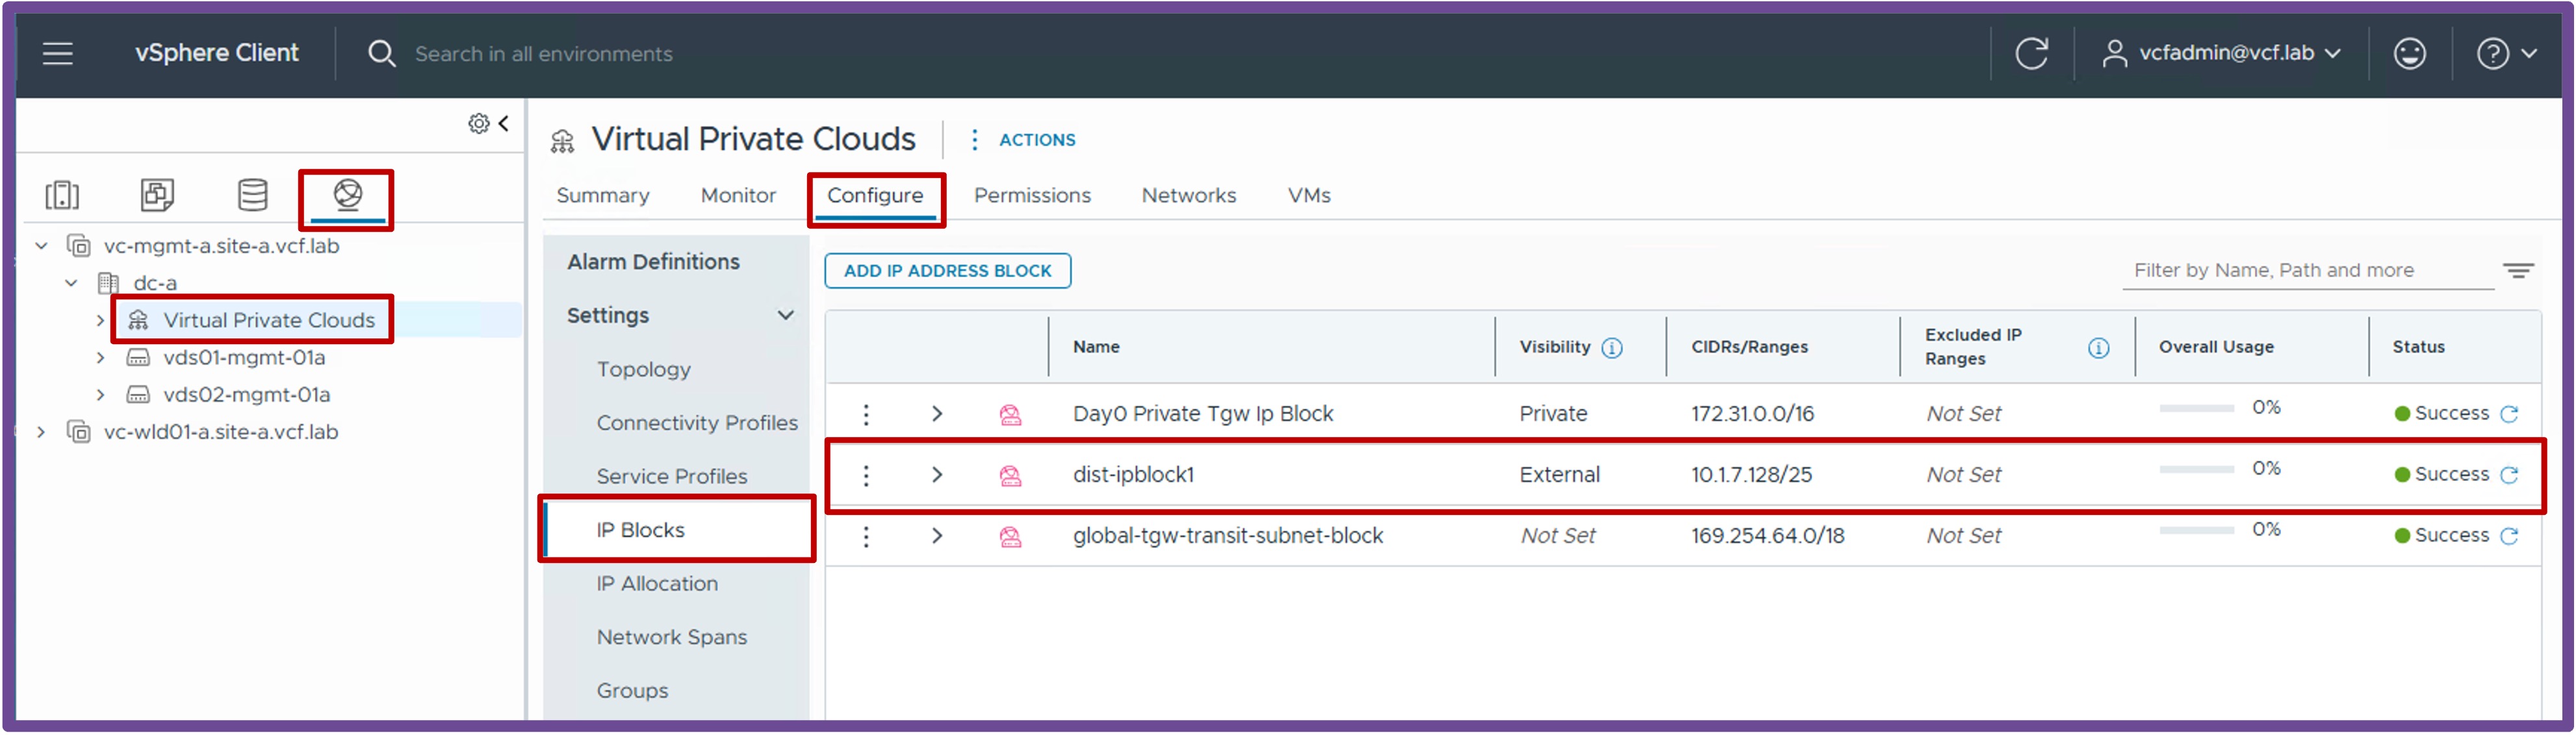Viewport: 2576px width, 735px height.
Task: Click usage bar of Day0 Private Tgw Ip Block
Action: [2196, 408]
